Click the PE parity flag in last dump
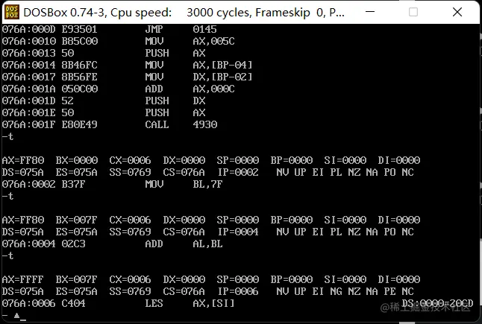 coord(389,291)
